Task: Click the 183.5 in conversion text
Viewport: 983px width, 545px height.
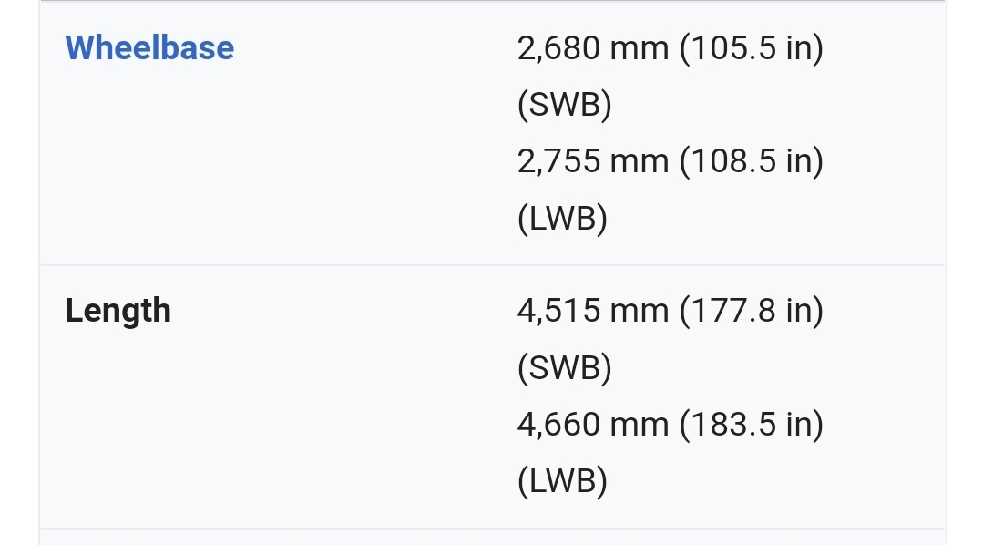Action: click(x=752, y=425)
